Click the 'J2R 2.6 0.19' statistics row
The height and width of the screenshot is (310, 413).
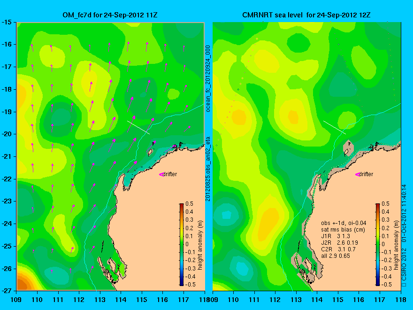coord(339,243)
